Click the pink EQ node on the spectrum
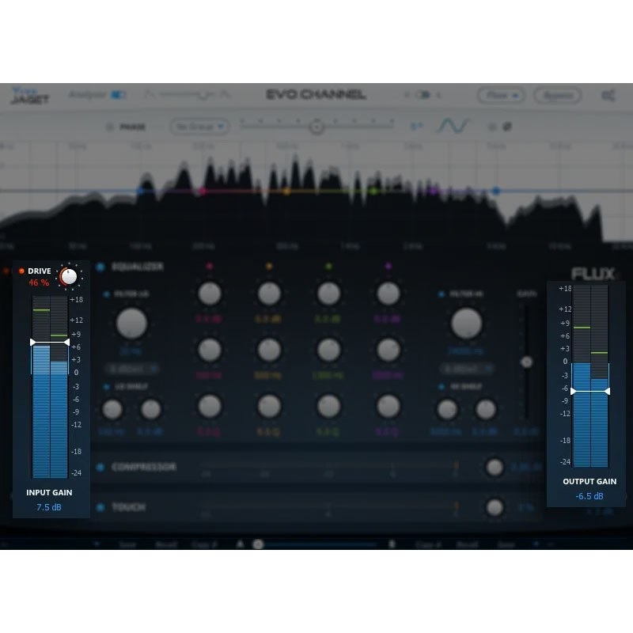This screenshot has width=633, height=633. [x=202, y=191]
